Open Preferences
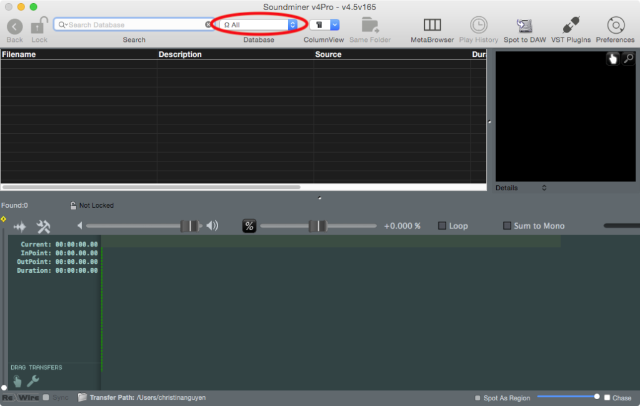Viewport: 640px width, 406px height. coord(616,25)
